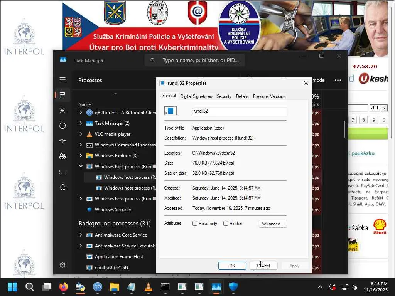The image size is (395, 296).
Task: Click the taskbar clock showing 6:15 PM
Action: [x=376, y=287]
